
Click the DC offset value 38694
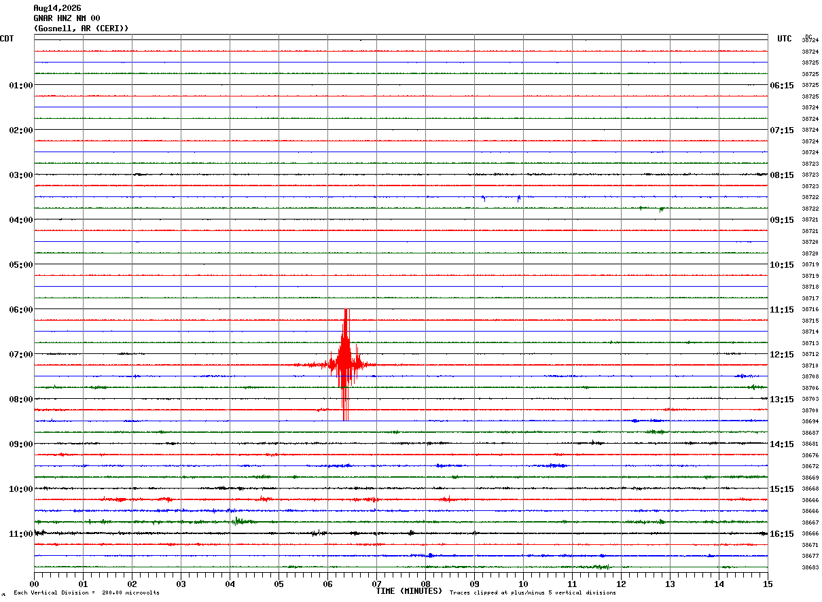point(810,422)
